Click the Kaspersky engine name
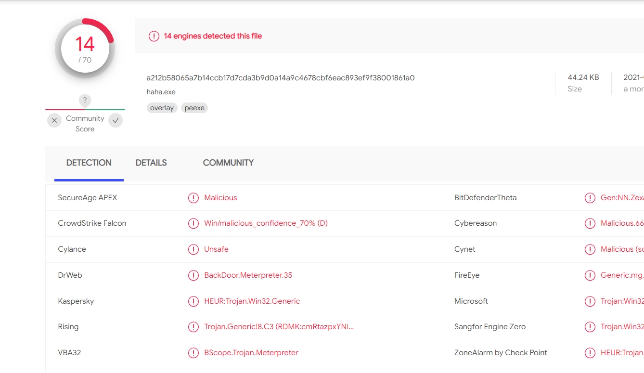This screenshot has width=644, height=373. (76, 301)
